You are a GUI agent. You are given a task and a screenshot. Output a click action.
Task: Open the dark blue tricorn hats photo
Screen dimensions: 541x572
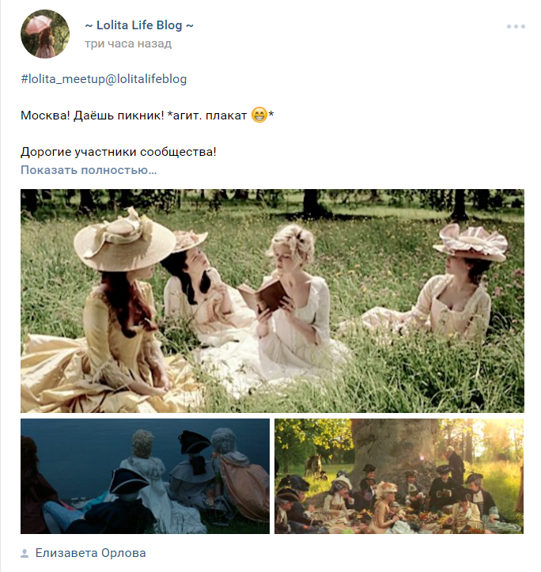(145, 476)
